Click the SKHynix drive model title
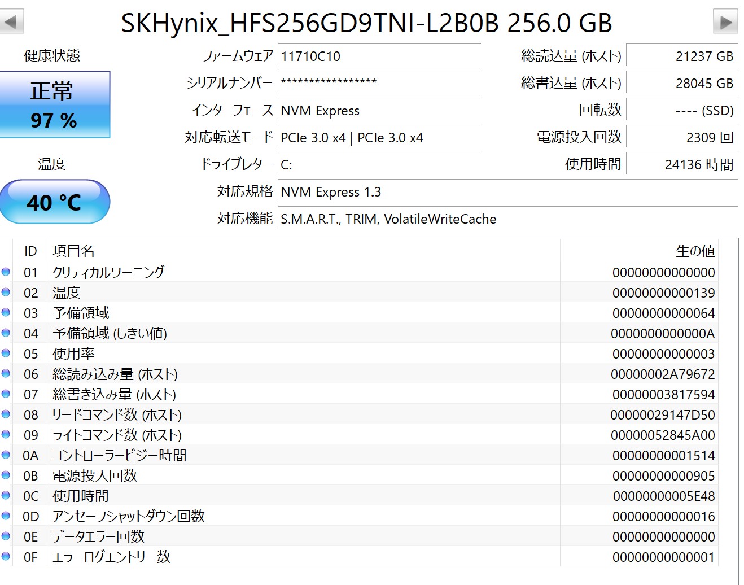 click(367, 23)
